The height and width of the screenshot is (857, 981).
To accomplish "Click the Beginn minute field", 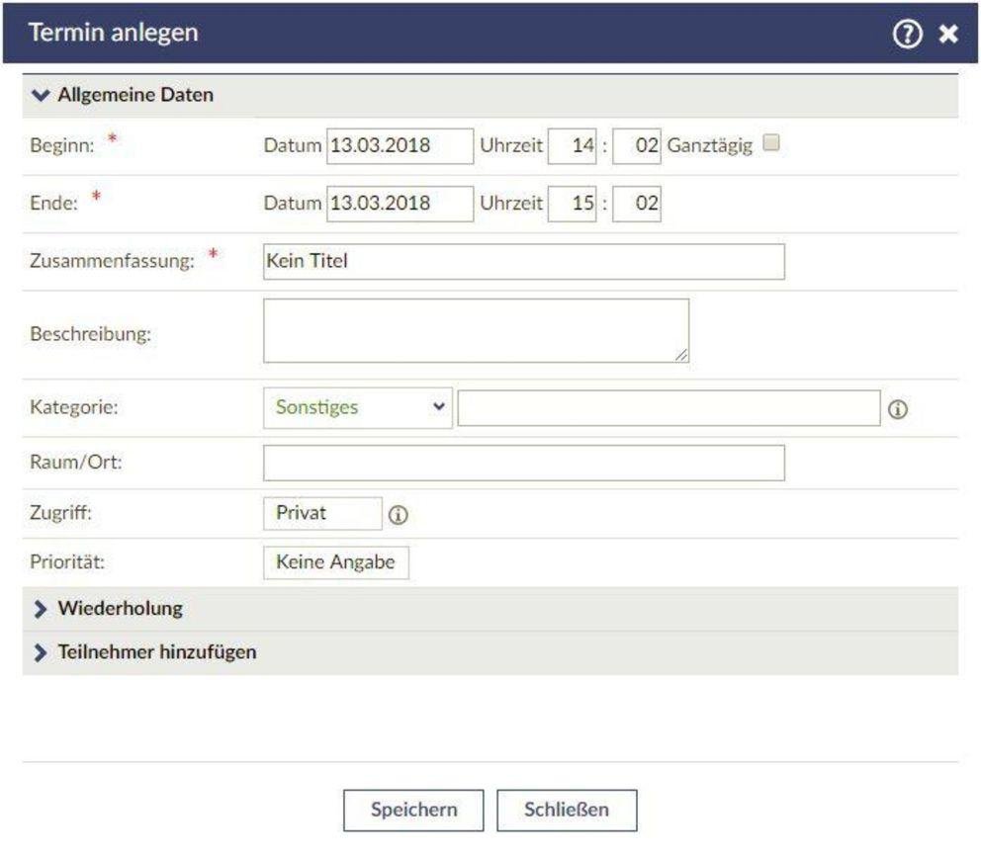I will coord(636,145).
